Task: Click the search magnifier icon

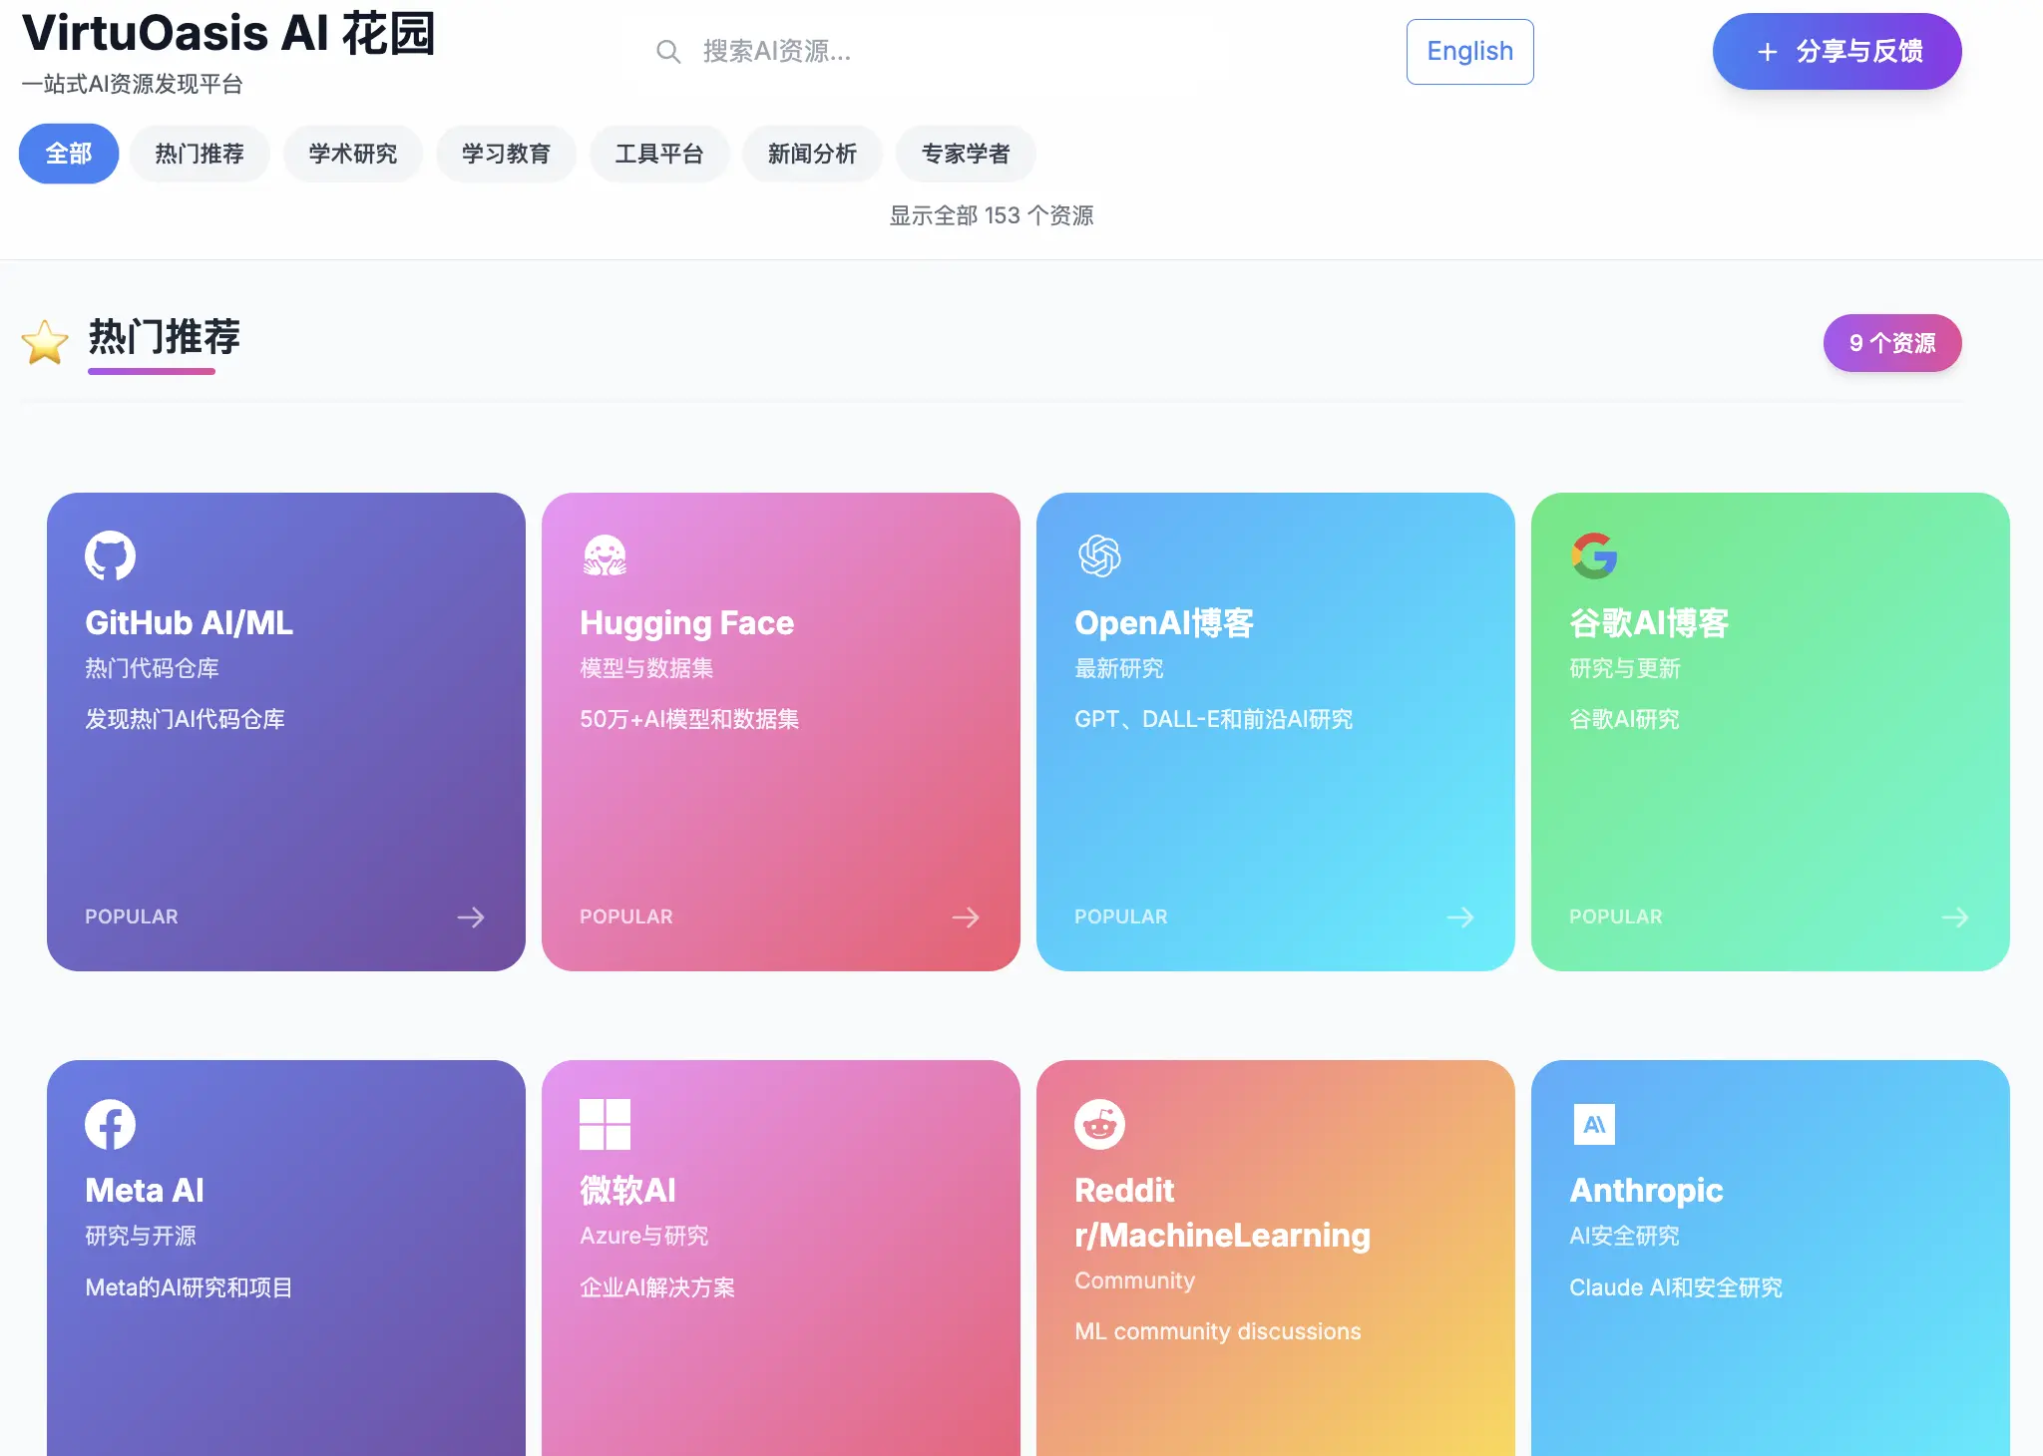Action: [x=668, y=52]
